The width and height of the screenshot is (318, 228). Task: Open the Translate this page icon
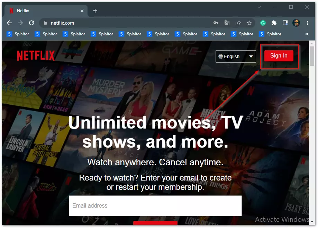click(x=227, y=23)
